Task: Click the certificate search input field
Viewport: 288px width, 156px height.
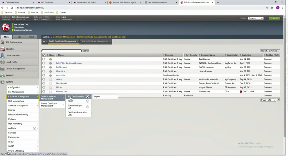Action: 61,51
